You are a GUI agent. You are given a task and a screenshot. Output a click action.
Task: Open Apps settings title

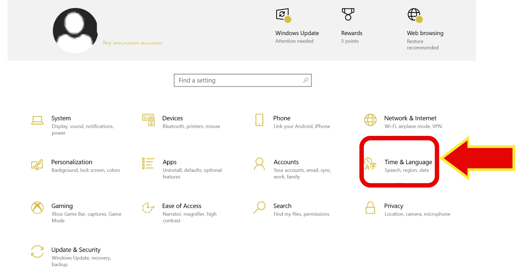[x=169, y=162]
